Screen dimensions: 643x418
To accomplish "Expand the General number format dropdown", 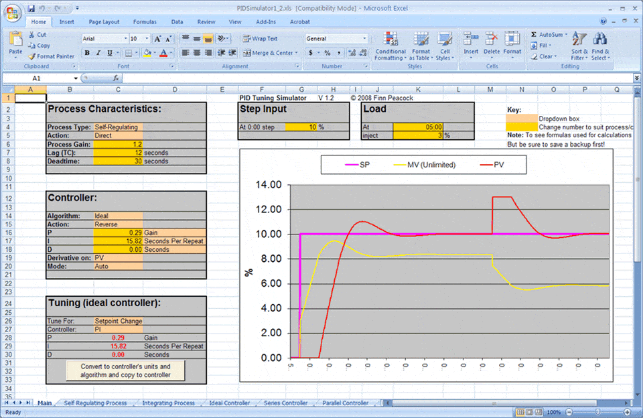I will pyautogui.click(x=364, y=39).
